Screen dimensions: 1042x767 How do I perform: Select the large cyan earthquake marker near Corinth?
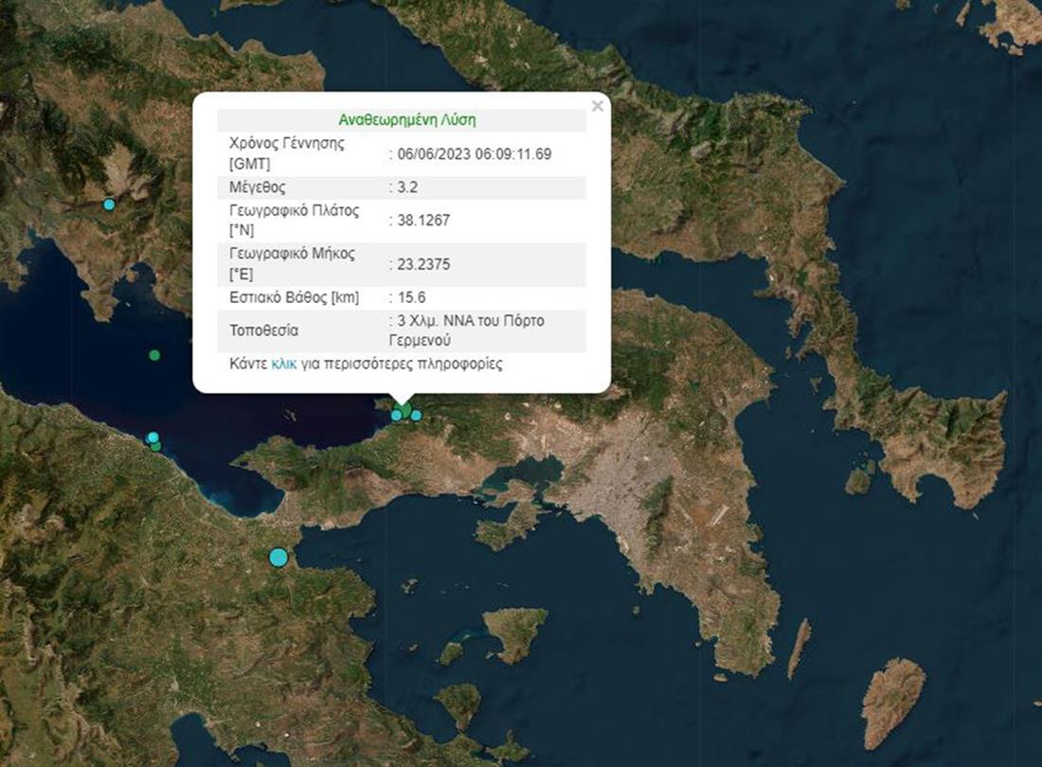[278, 558]
